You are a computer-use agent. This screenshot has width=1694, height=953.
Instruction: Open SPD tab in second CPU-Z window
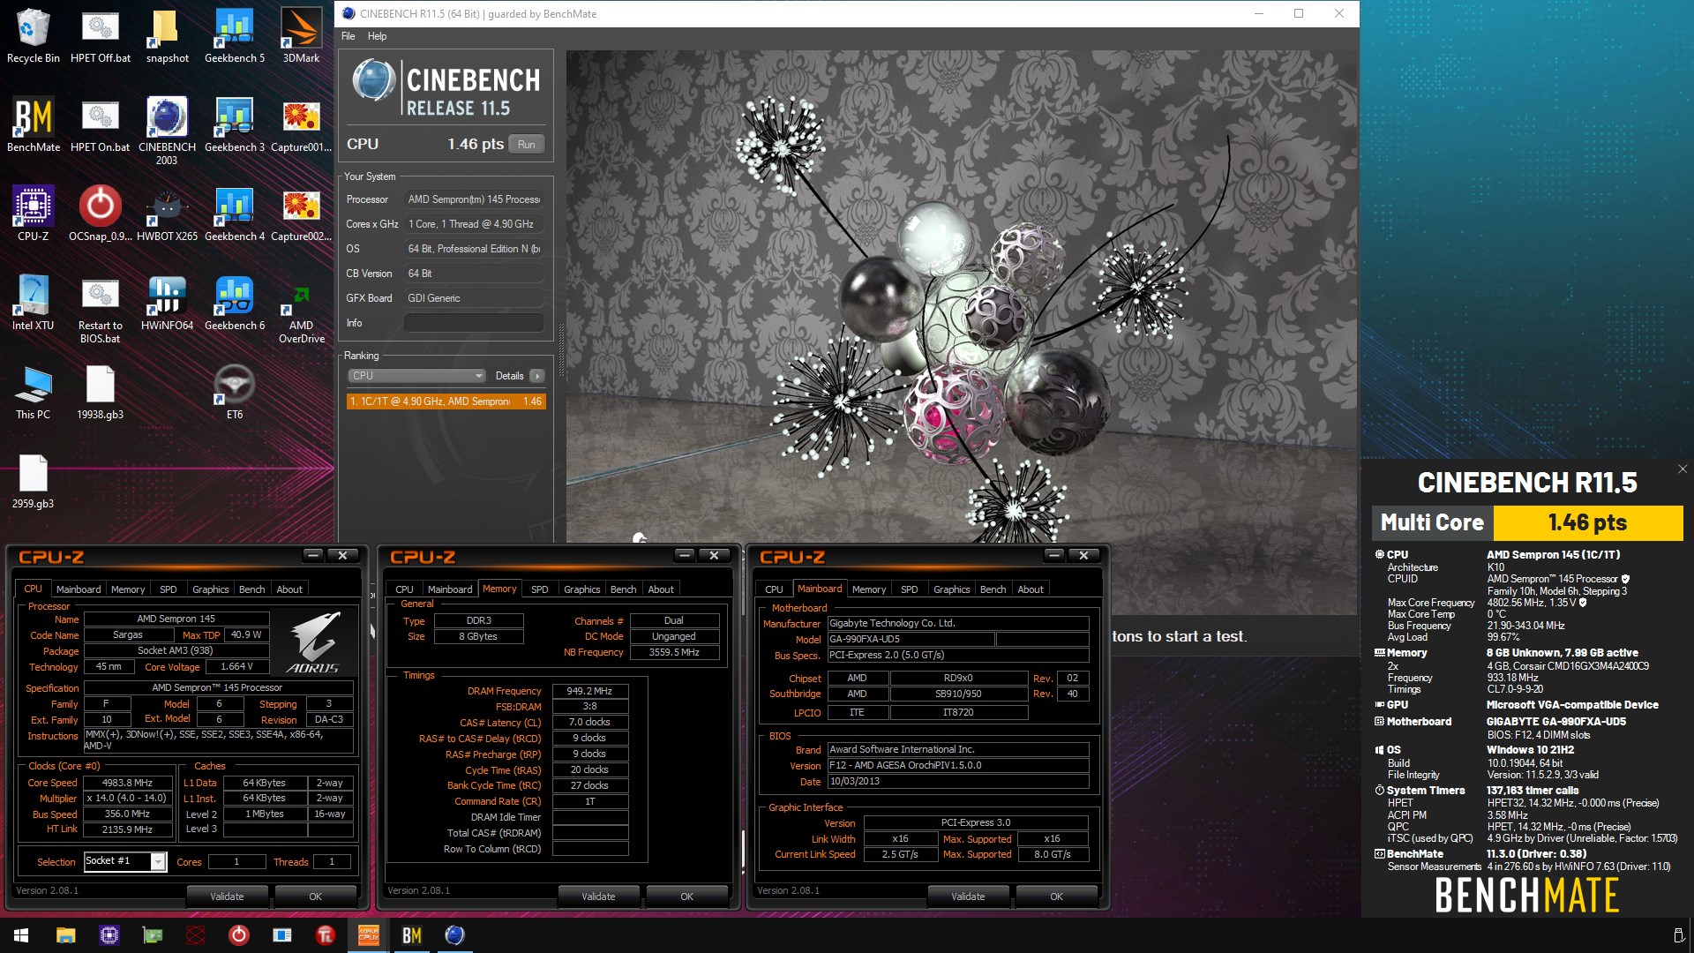(540, 589)
